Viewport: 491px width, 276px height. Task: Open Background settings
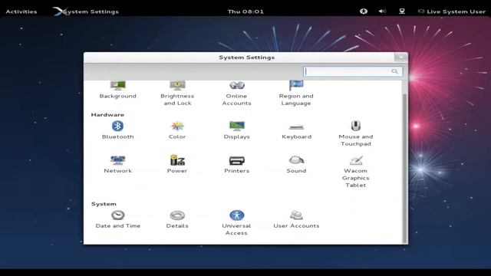pos(117,90)
